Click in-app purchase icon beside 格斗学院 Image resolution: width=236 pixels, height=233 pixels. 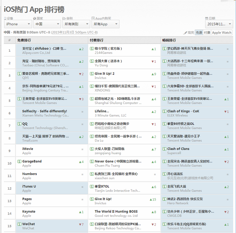[x=92, y=48]
